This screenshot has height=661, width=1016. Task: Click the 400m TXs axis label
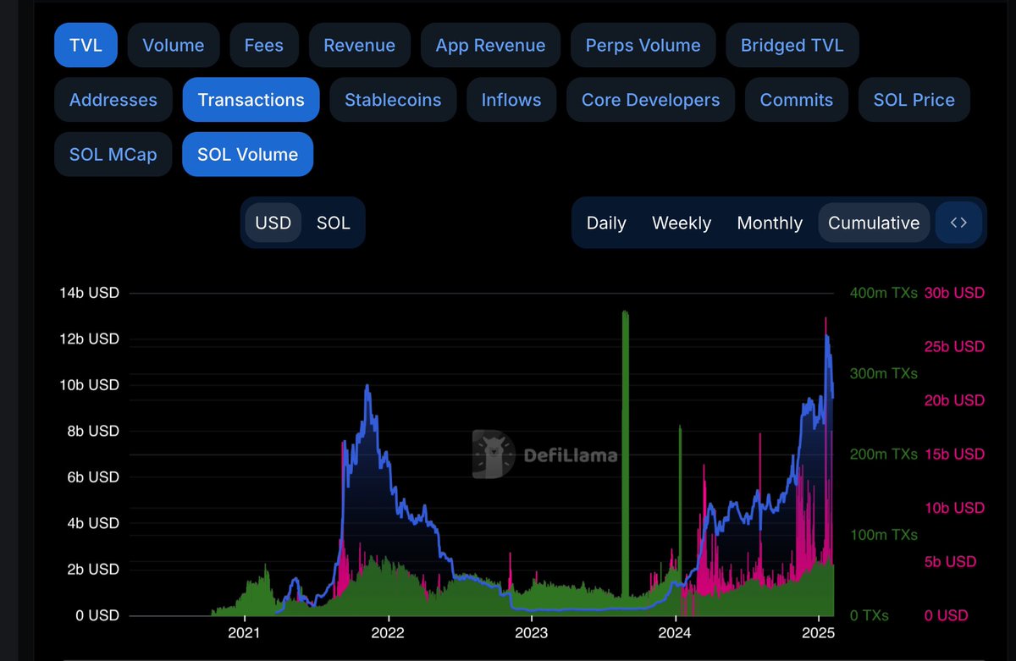click(x=884, y=293)
